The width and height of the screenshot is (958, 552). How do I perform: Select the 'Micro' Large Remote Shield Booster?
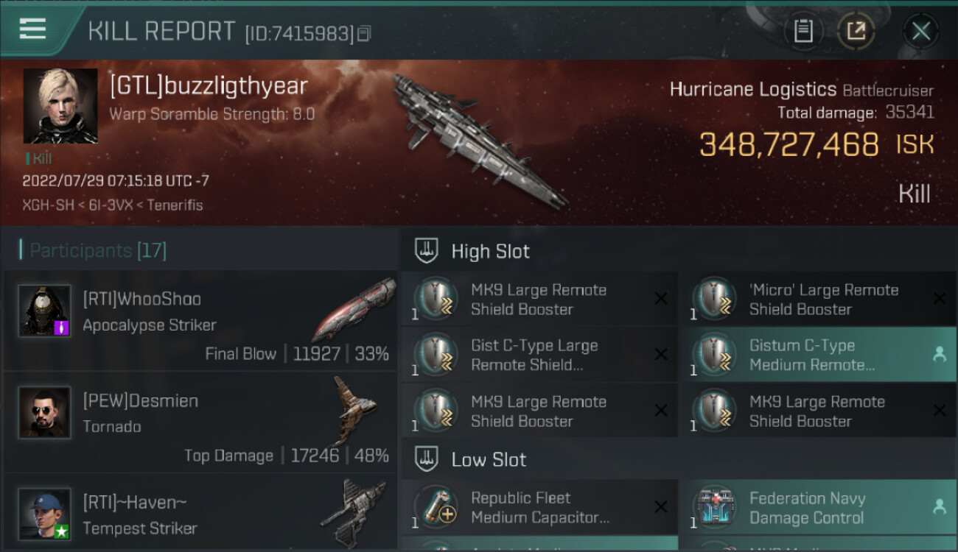point(817,300)
